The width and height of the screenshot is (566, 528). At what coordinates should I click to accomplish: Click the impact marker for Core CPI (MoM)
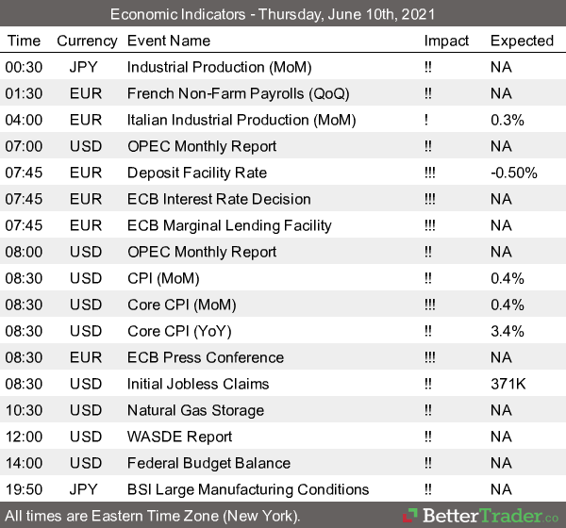click(432, 305)
